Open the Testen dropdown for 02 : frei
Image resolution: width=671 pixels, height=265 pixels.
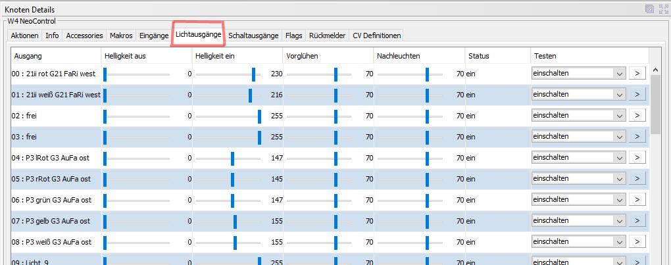(618, 116)
